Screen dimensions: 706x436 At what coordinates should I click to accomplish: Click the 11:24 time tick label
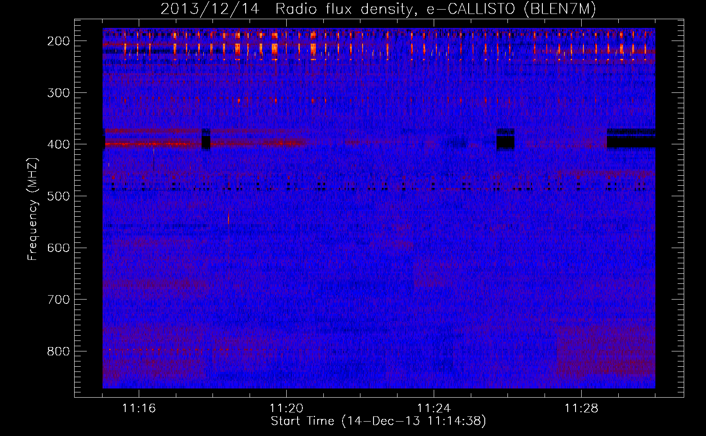434,409
